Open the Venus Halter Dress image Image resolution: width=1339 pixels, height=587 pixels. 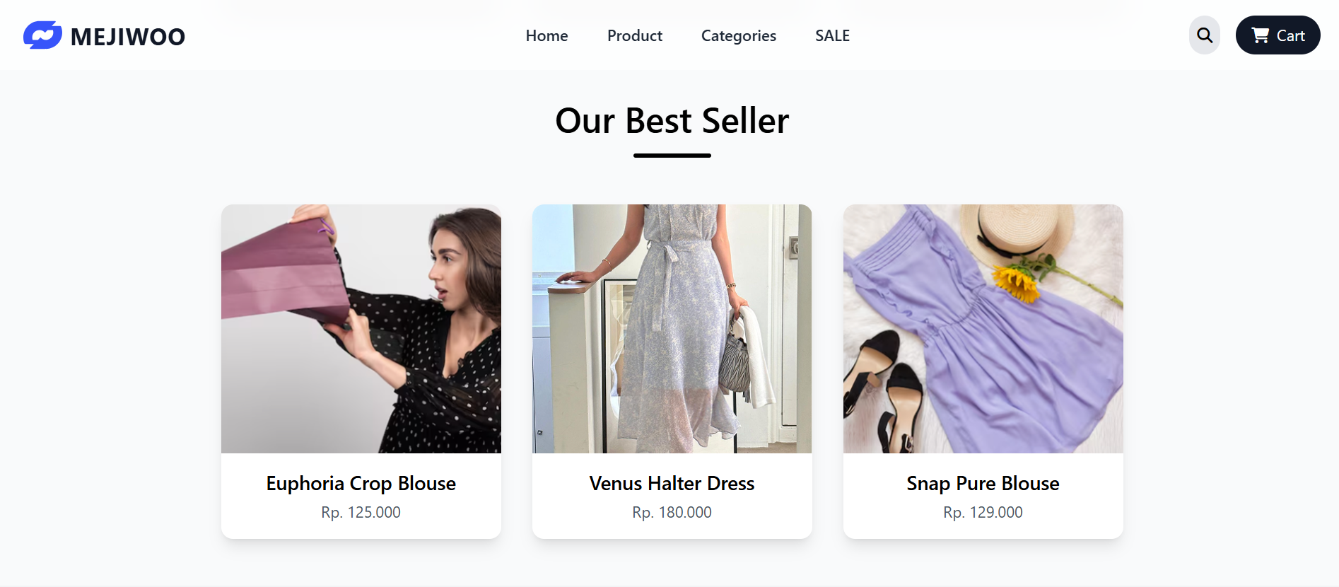point(672,329)
